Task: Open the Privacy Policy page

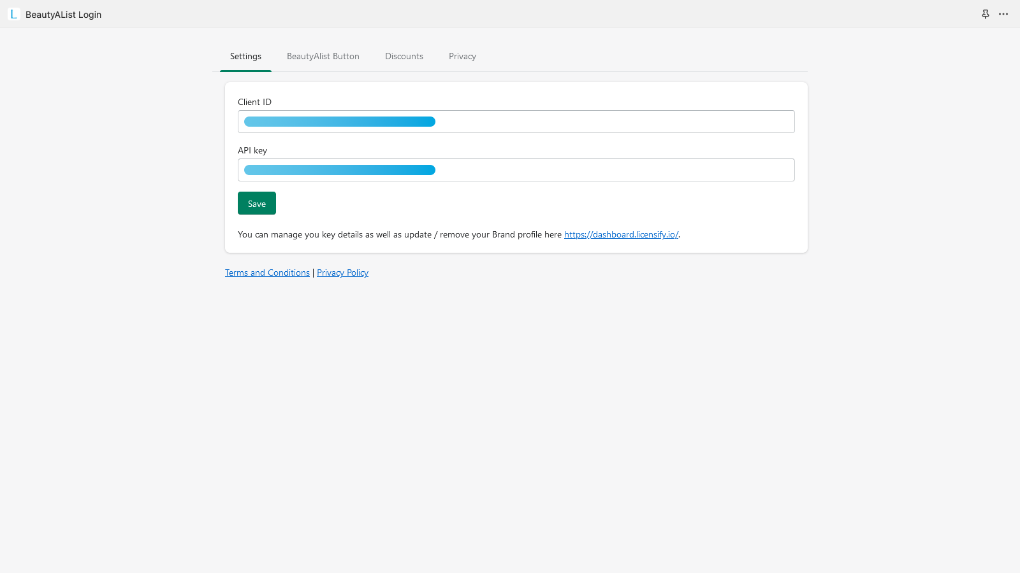Action: click(x=342, y=272)
